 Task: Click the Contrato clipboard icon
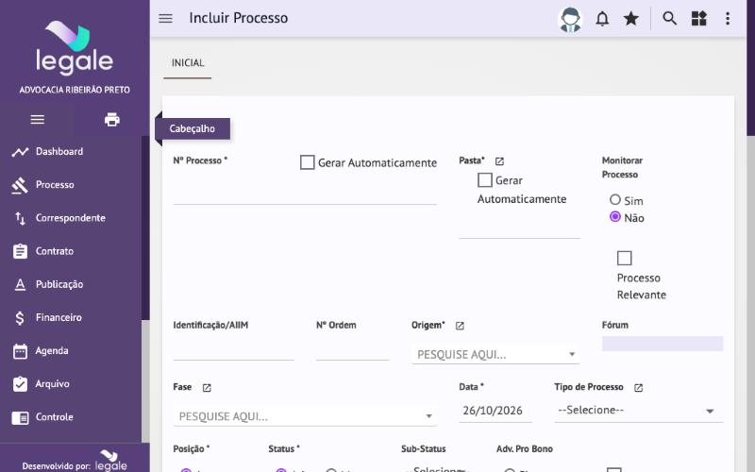pos(20,251)
